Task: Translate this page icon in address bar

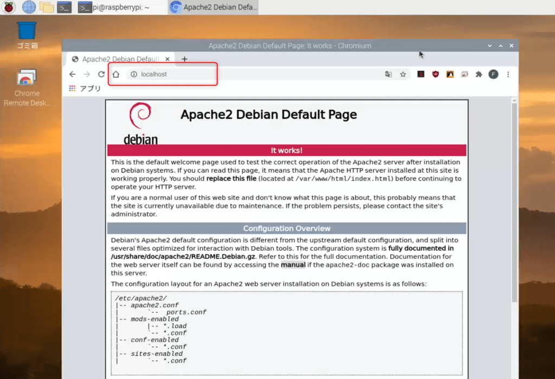Action: tap(388, 74)
